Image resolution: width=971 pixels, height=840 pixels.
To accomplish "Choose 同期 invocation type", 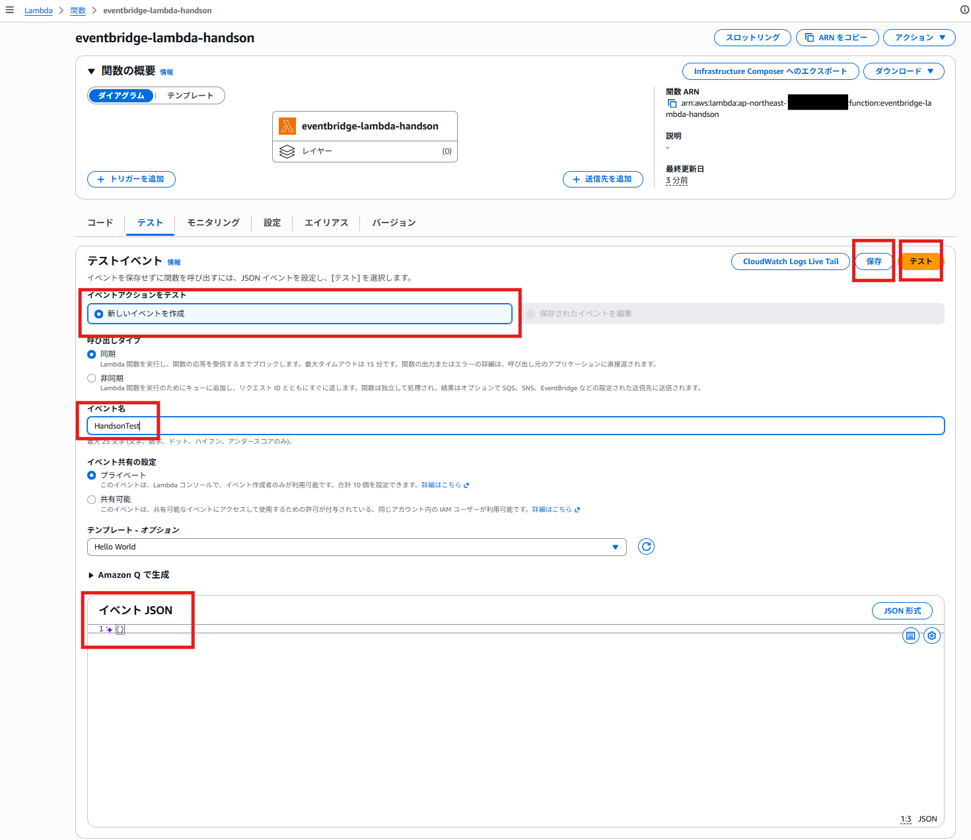I will point(92,355).
